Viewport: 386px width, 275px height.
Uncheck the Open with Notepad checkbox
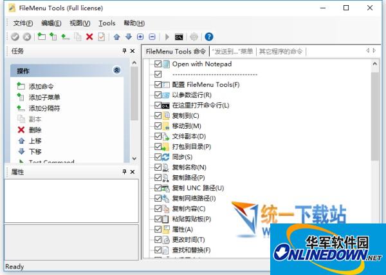click(x=158, y=64)
